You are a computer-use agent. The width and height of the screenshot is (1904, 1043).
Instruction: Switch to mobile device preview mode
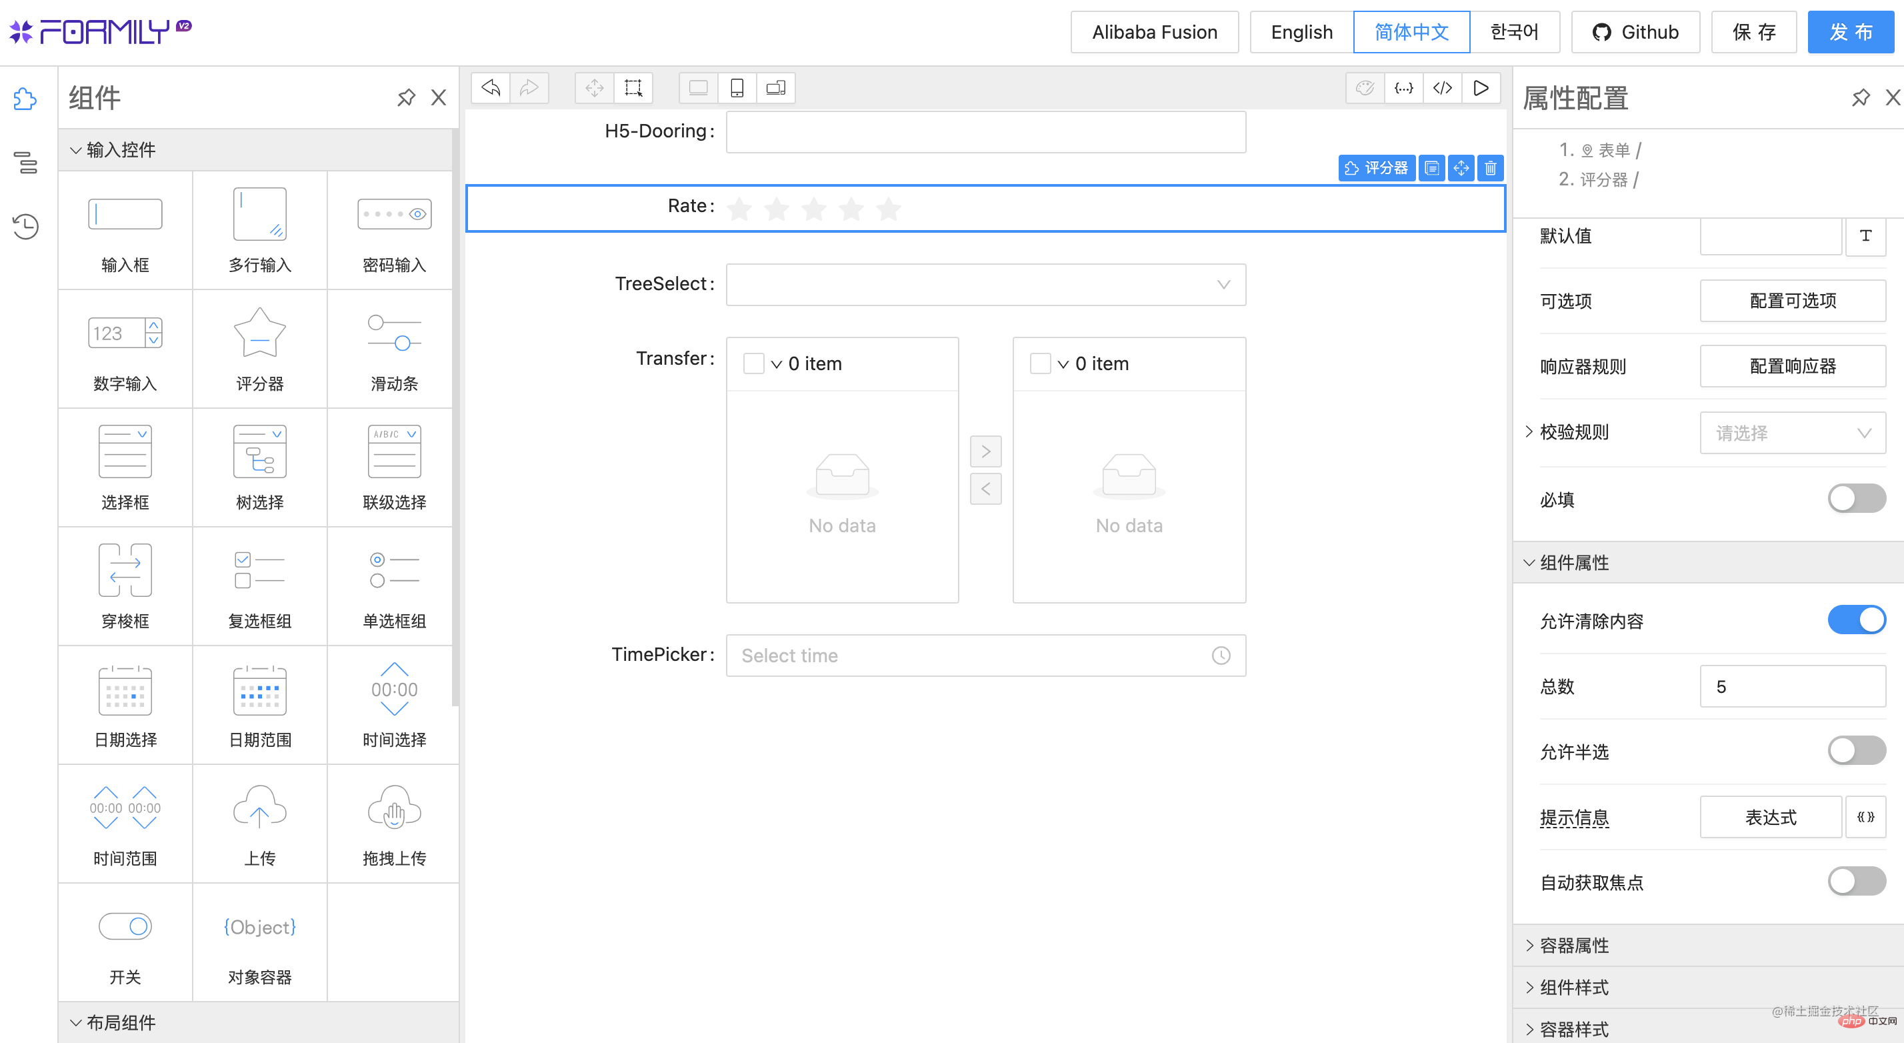737,88
